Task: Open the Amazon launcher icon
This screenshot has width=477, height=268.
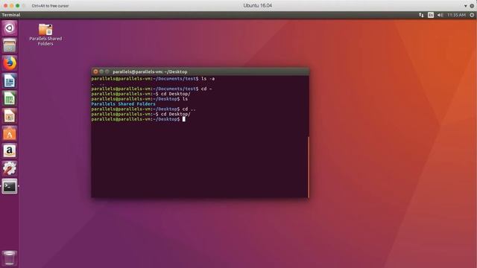Action: pyautogui.click(x=10, y=151)
